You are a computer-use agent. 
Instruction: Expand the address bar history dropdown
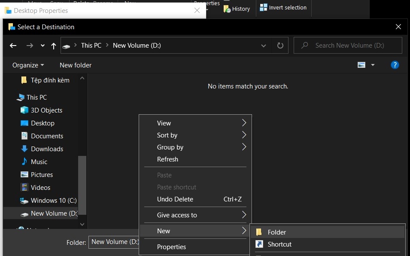tap(264, 46)
